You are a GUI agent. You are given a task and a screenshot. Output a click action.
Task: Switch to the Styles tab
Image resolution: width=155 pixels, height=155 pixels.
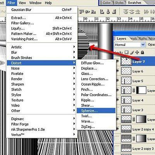[119, 3]
